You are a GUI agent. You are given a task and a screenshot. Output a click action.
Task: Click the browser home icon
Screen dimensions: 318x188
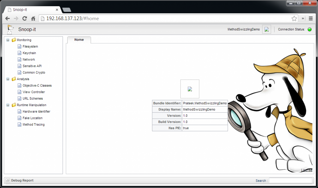33,18
